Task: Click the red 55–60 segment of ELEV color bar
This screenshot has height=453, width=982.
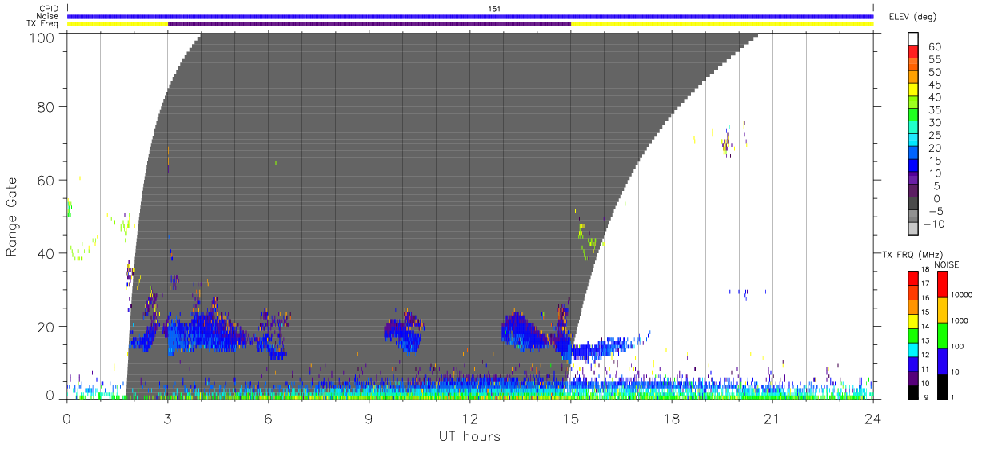Action: (913, 53)
